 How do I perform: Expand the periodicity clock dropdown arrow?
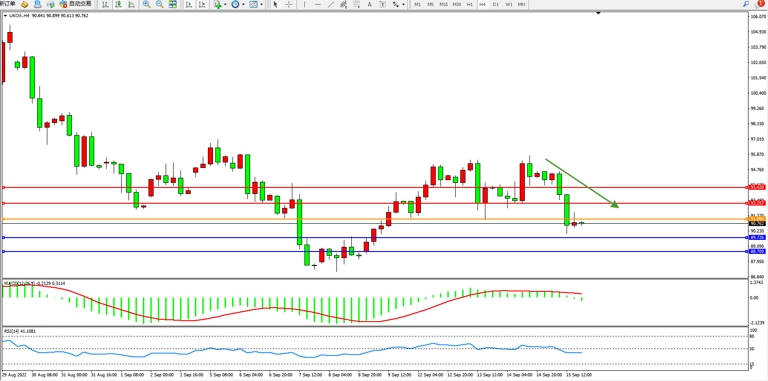(243, 4)
